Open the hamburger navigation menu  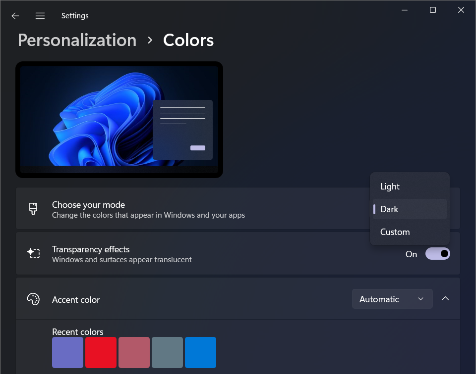coord(40,15)
